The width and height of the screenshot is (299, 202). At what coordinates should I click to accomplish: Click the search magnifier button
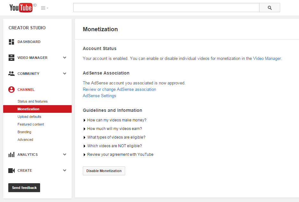[x=270, y=8]
